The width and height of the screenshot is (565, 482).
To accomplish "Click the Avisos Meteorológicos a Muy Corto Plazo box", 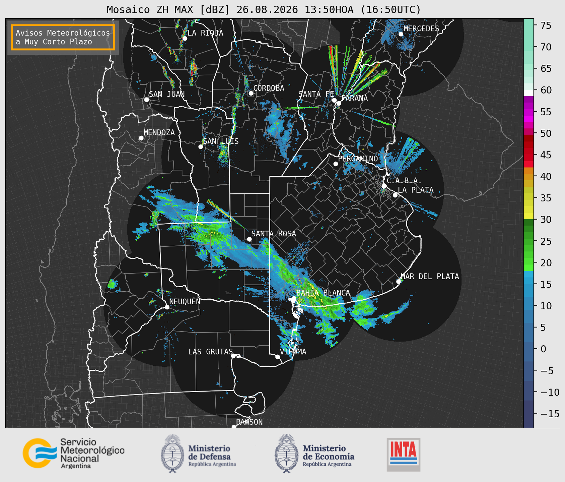I will [63, 37].
